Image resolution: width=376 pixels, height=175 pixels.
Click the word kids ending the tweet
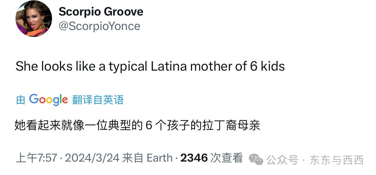[272, 66]
